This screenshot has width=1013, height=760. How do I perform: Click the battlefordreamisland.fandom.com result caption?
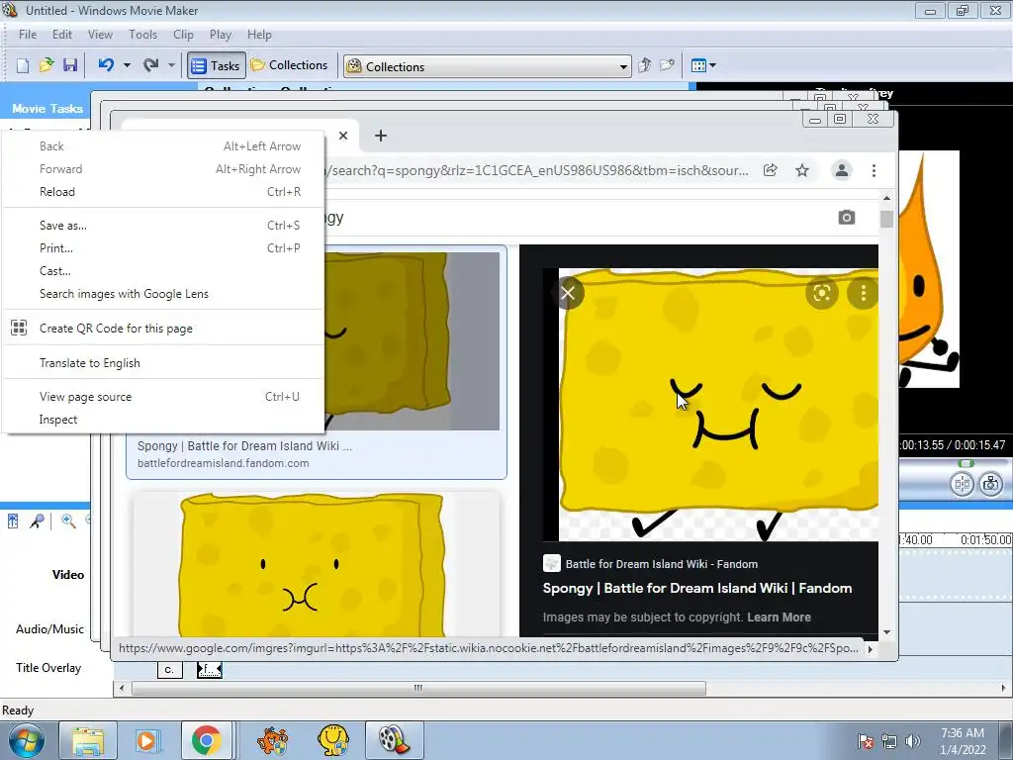point(223,463)
